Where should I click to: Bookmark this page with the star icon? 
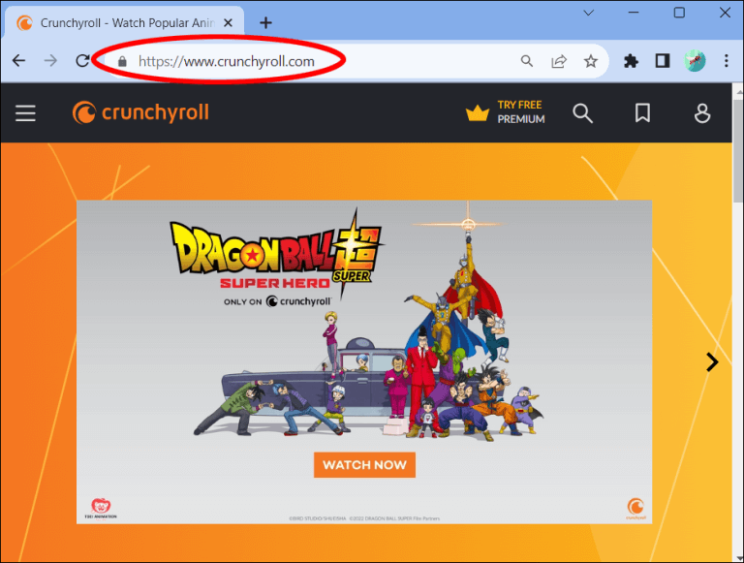coord(591,61)
